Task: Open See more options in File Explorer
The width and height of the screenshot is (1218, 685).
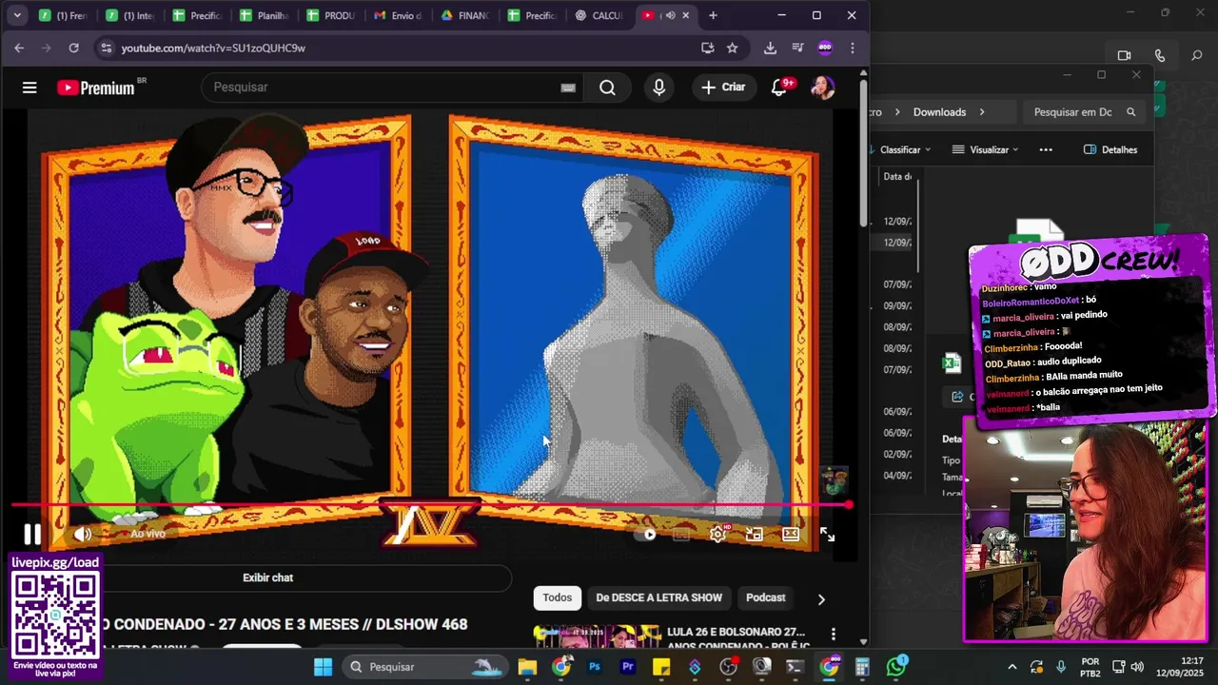Action: tap(1046, 149)
